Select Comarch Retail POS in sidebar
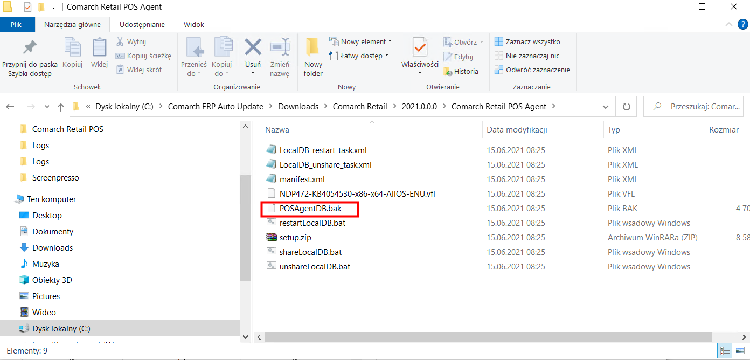Screen dimensions: 750x360 click(x=67, y=129)
